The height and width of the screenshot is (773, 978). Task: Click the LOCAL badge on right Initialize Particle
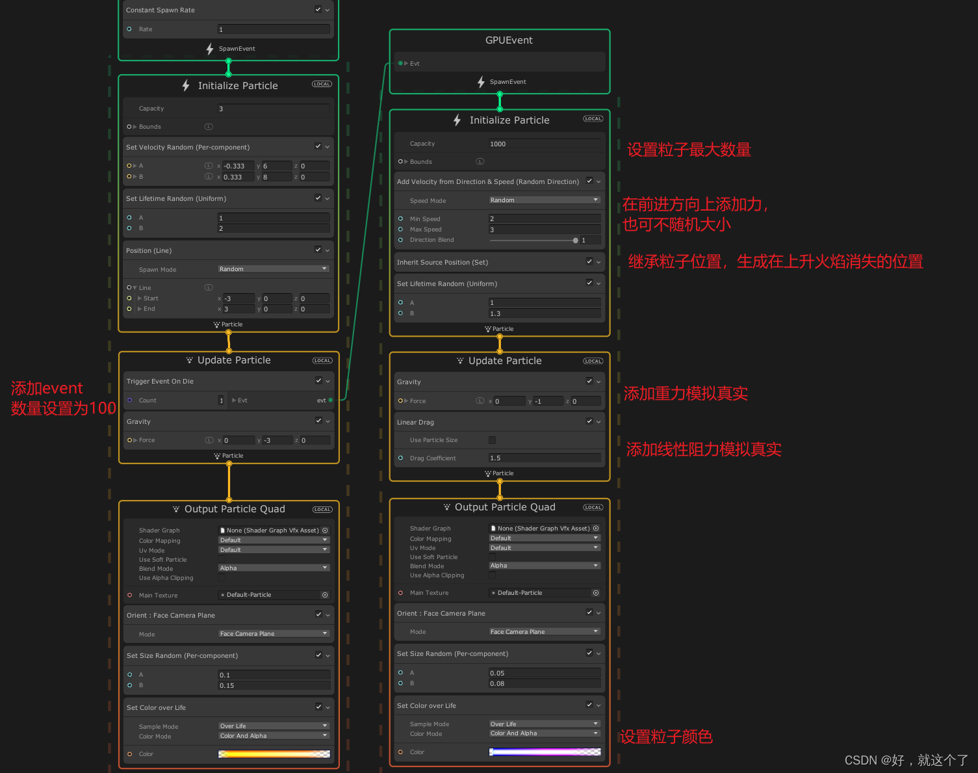593,118
